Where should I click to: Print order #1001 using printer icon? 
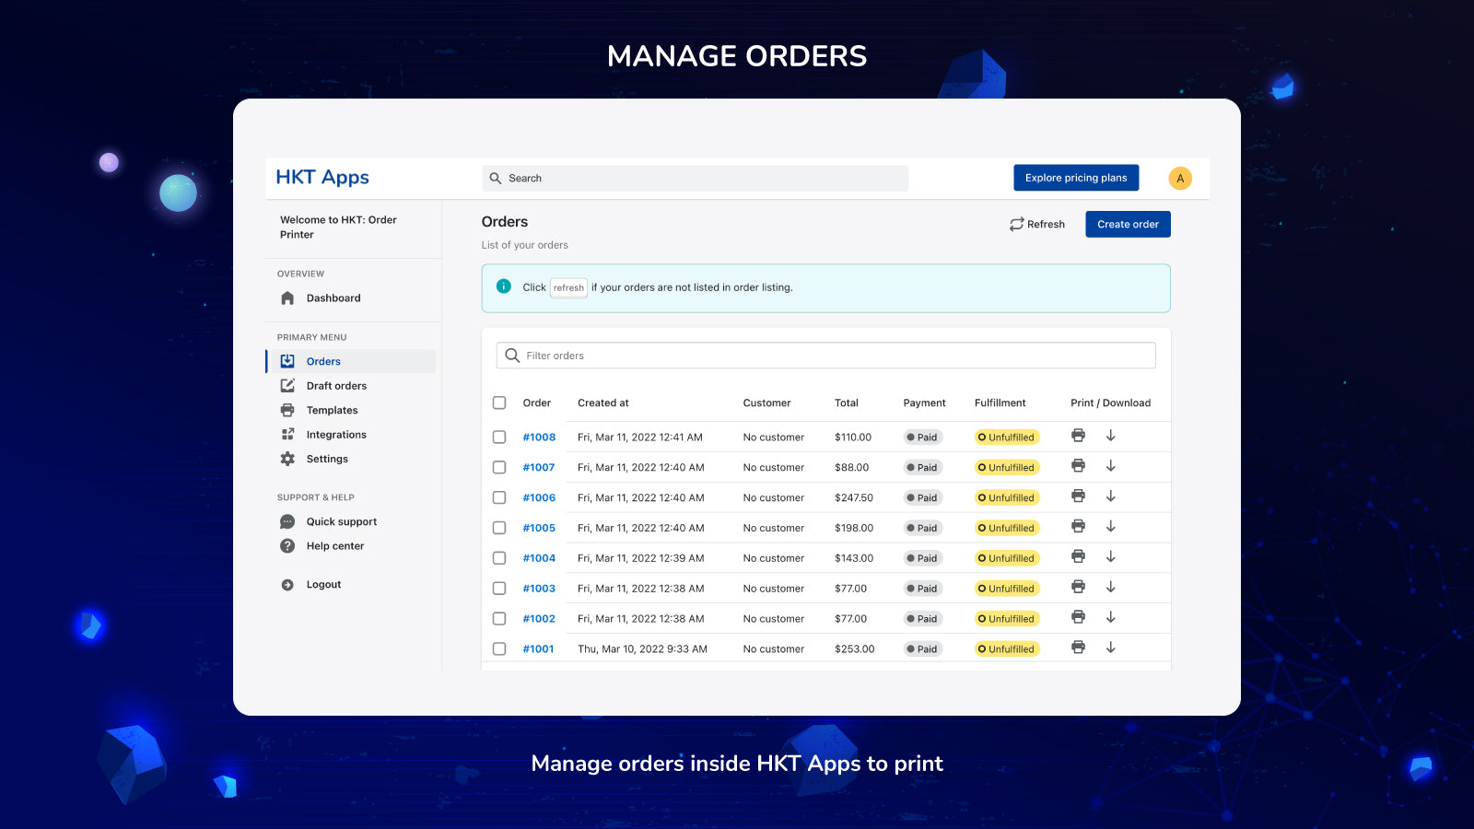[x=1078, y=648]
